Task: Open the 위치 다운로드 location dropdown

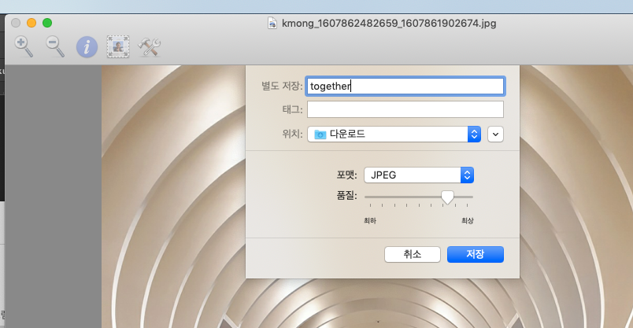Action: [x=394, y=134]
